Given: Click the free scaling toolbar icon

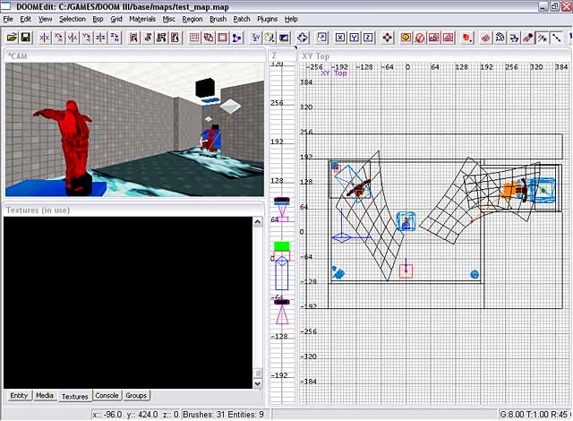Looking at the screenshot, I should tap(321, 38).
